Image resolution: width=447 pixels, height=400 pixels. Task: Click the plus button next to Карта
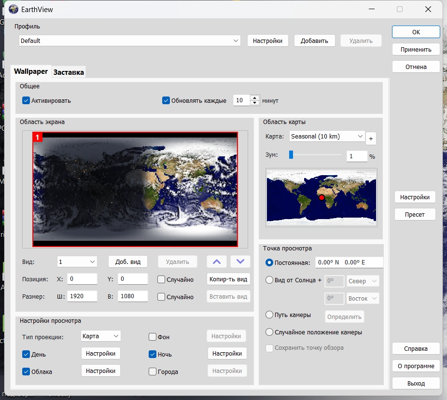[x=371, y=139]
